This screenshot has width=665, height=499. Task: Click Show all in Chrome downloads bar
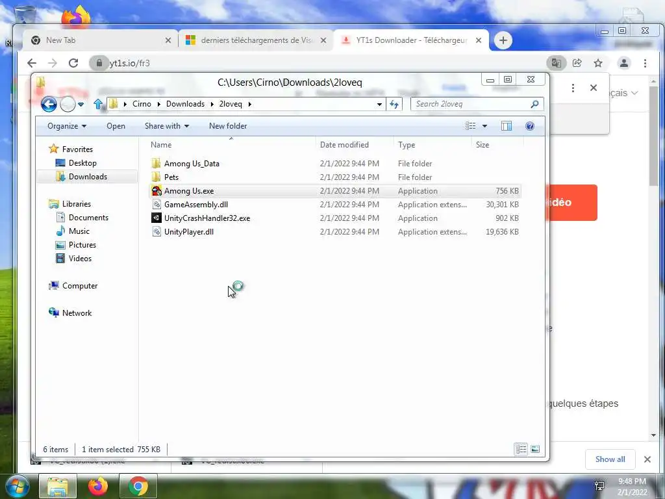pyautogui.click(x=610, y=459)
